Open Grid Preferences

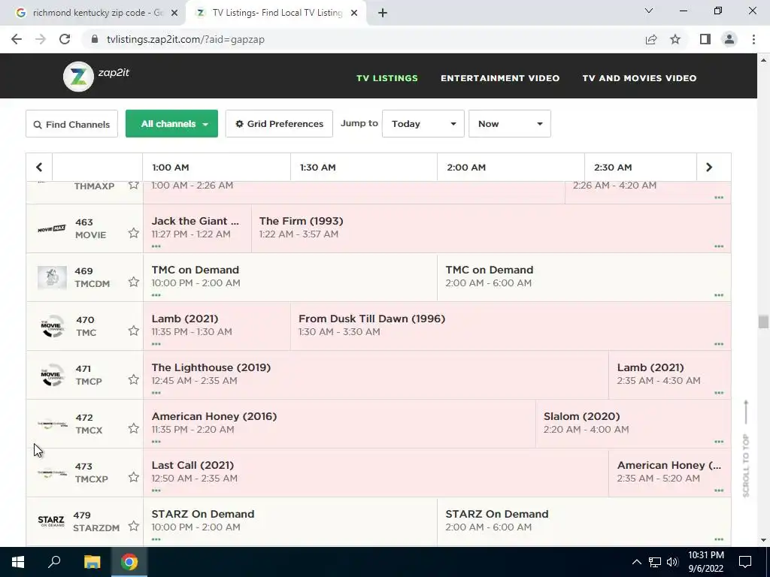coord(279,124)
